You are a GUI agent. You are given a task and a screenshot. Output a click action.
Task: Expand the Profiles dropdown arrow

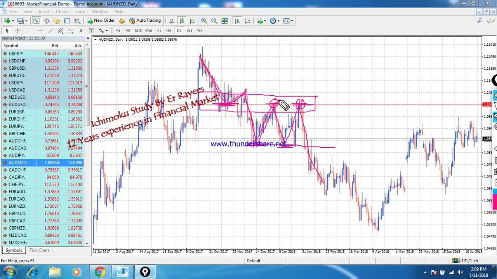[x=26, y=21]
